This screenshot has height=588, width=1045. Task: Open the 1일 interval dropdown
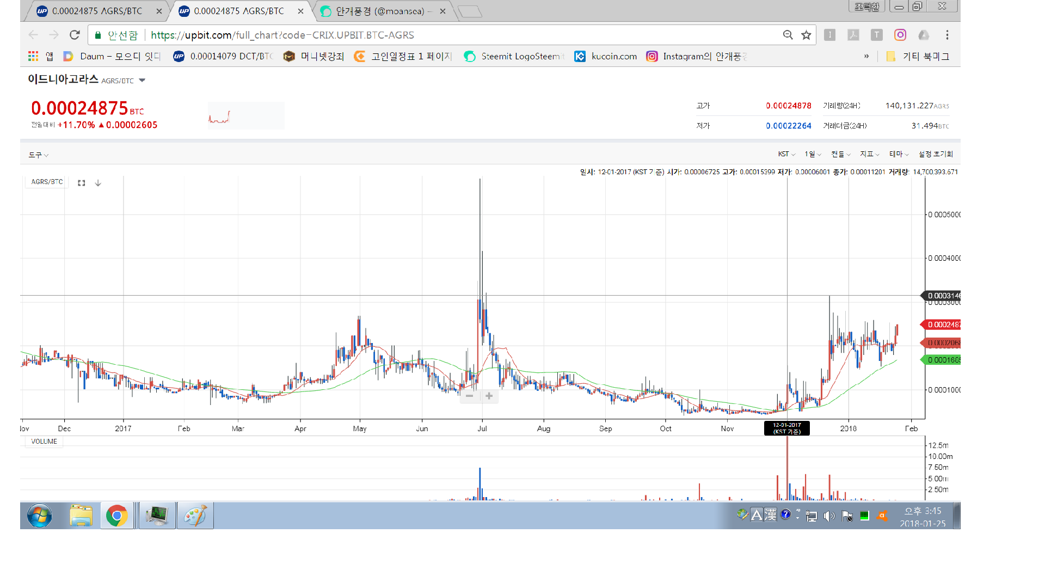813,154
